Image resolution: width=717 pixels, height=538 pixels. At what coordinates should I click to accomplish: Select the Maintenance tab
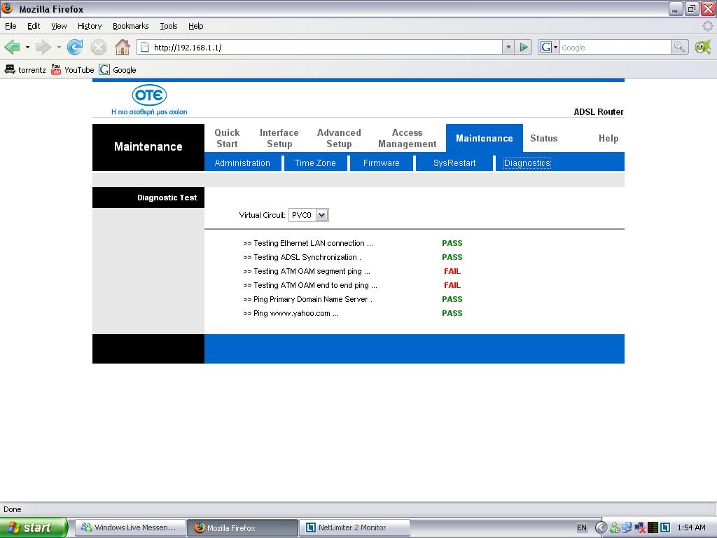485,138
